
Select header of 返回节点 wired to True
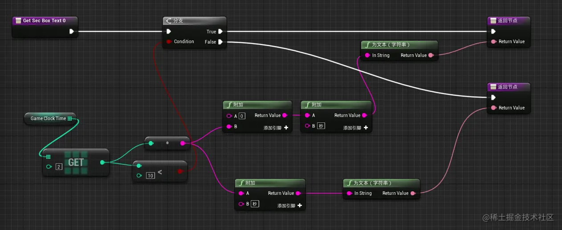[509, 20]
